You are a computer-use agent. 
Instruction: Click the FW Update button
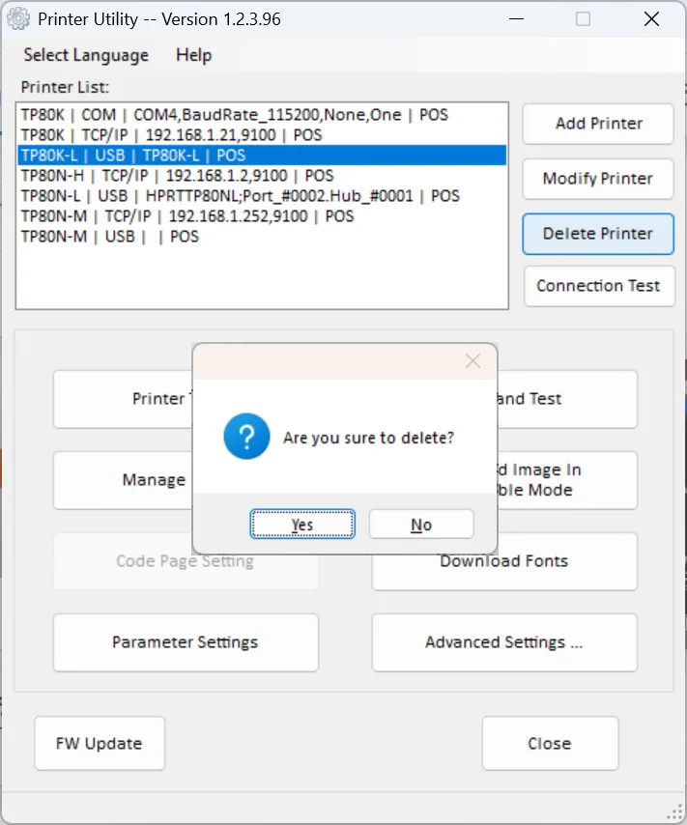click(99, 744)
